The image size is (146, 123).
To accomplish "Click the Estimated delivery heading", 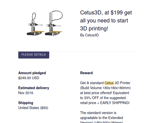I will pos(33,88).
